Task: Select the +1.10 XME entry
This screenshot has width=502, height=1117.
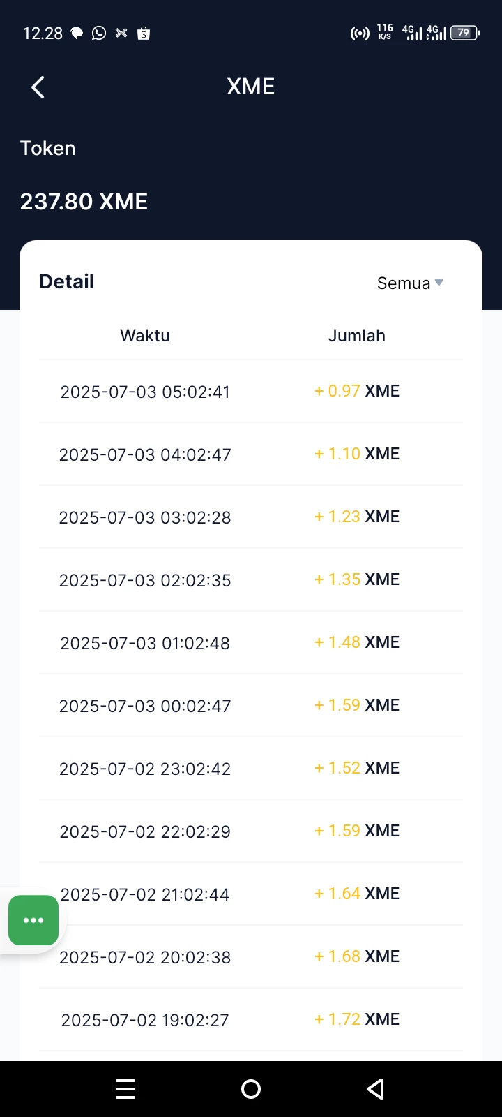Action: 357,454
